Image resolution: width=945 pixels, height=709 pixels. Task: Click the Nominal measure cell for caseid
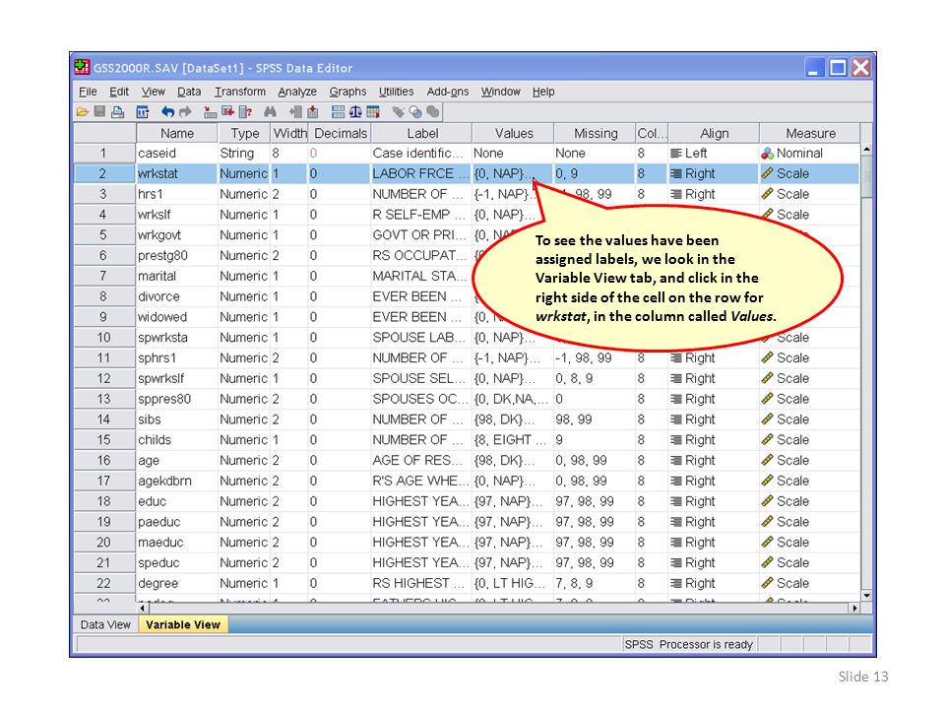(x=810, y=154)
